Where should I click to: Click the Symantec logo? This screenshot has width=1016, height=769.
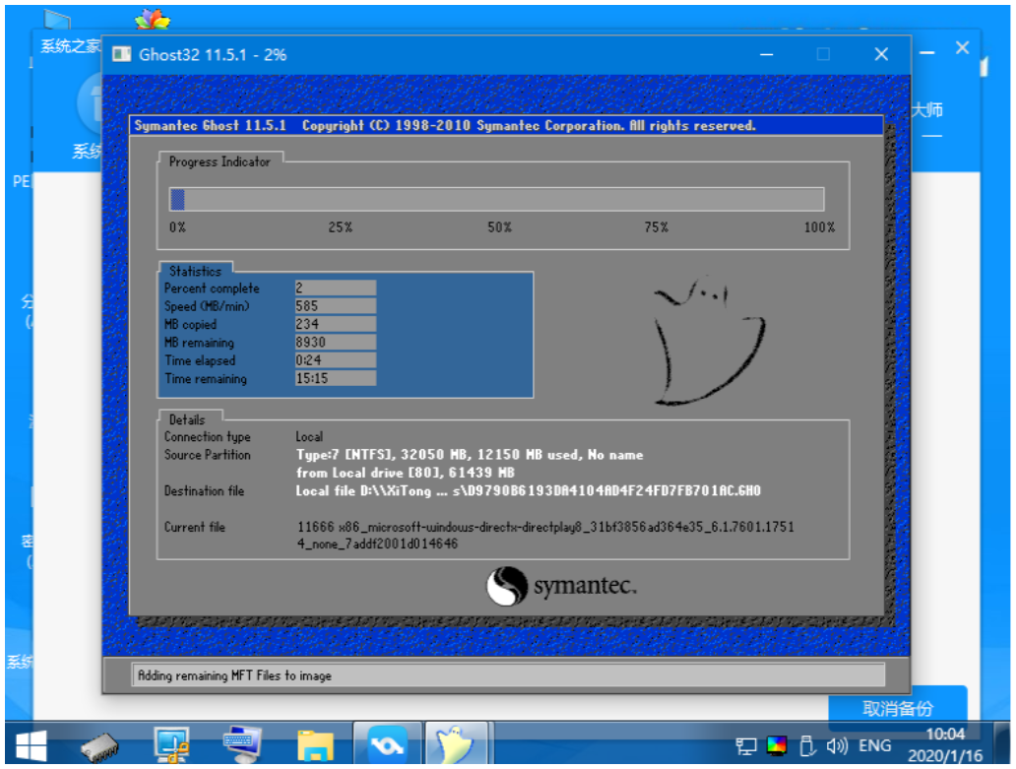coord(561,586)
